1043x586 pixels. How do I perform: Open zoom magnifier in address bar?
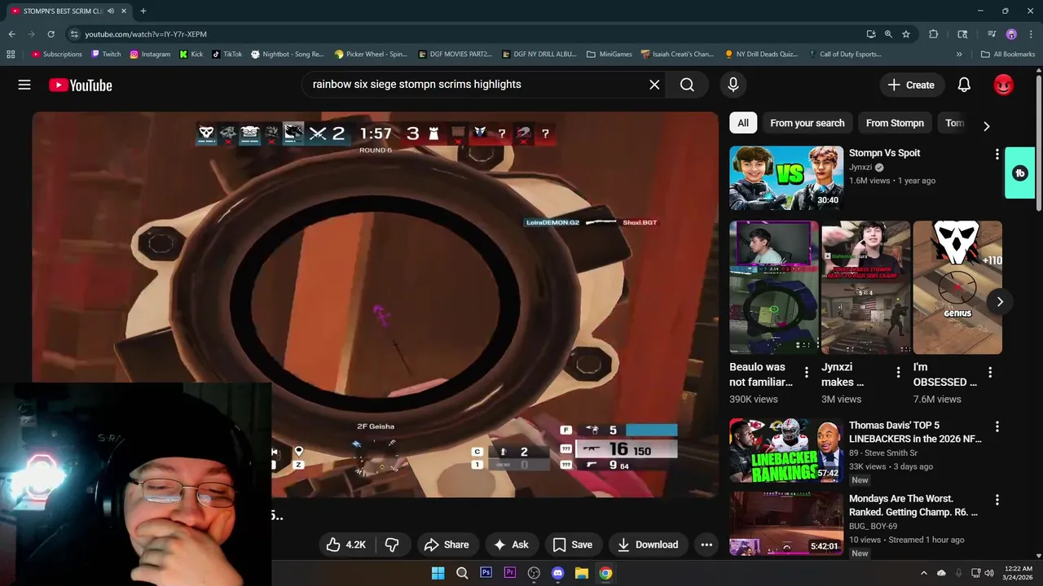pyautogui.click(x=888, y=34)
